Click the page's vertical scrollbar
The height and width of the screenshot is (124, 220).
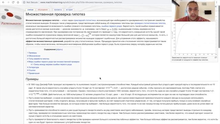coord(219,27)
